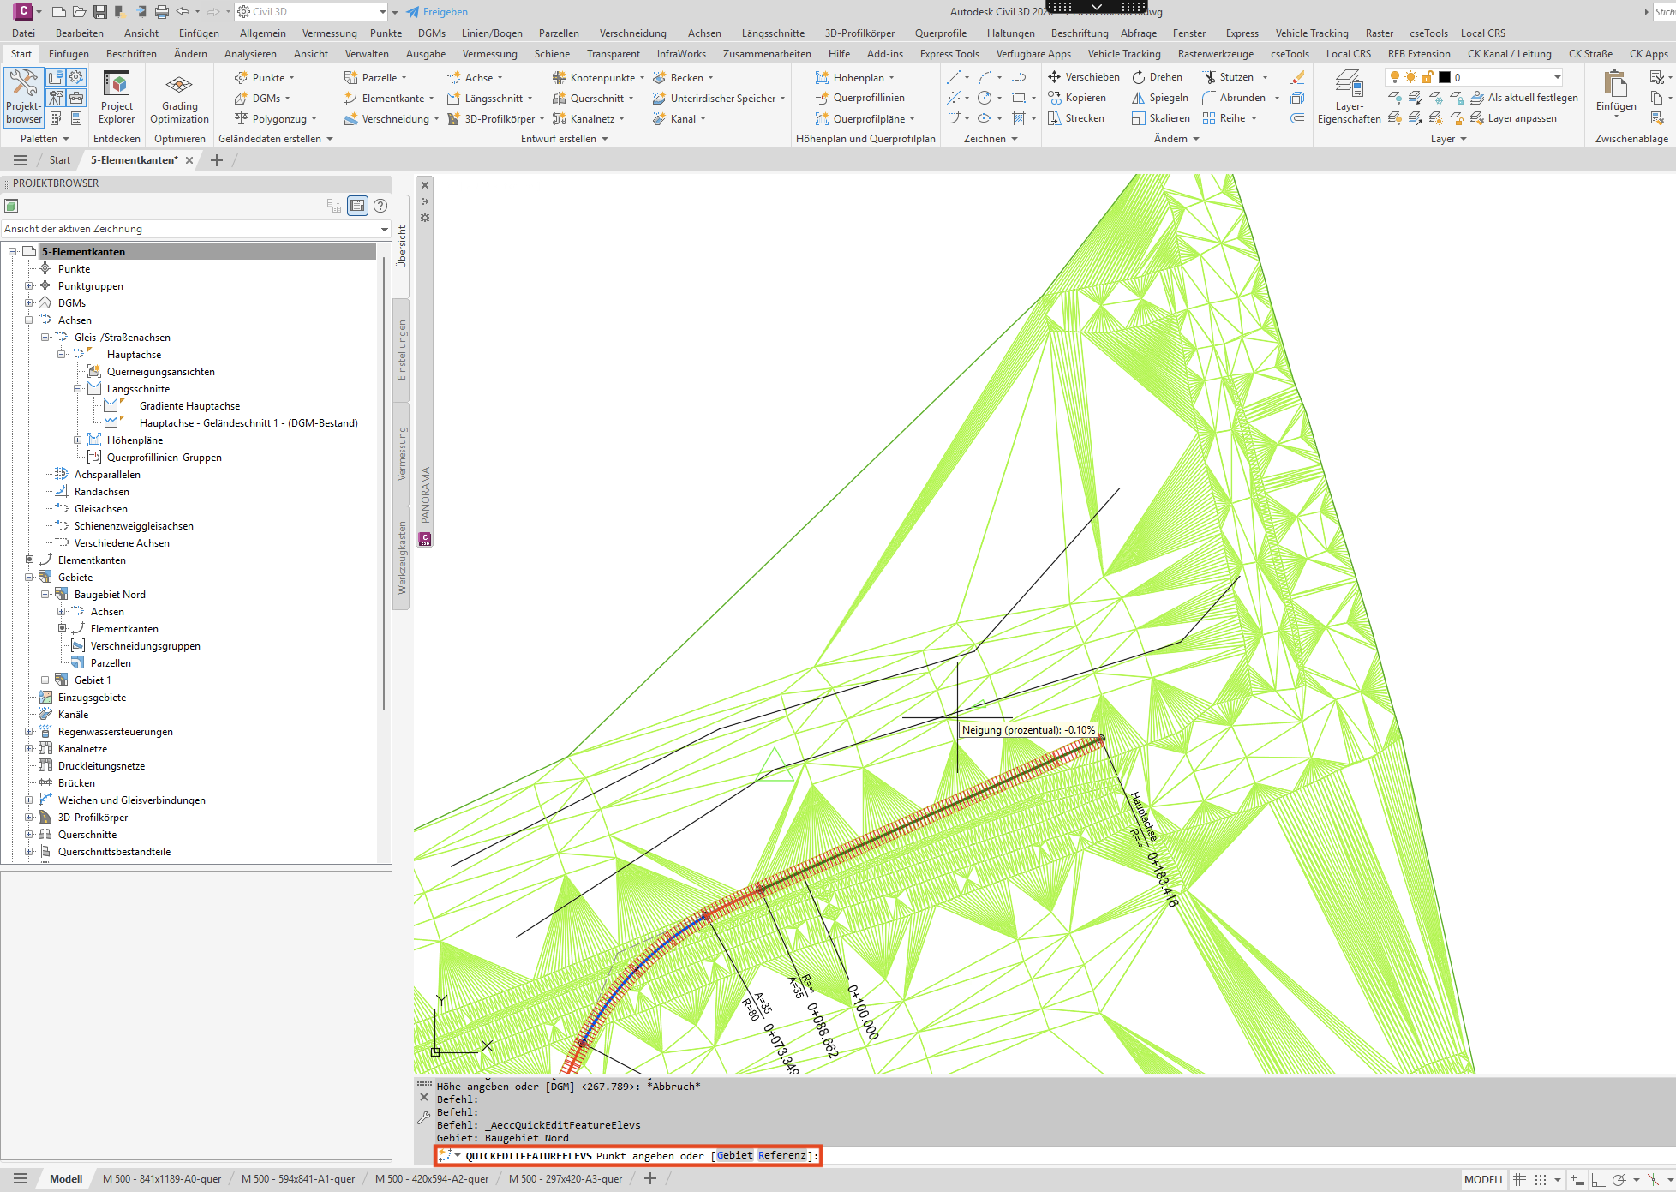Click the Freigeben share button
Screen dimensions: 1676x1192
[437, 12]
